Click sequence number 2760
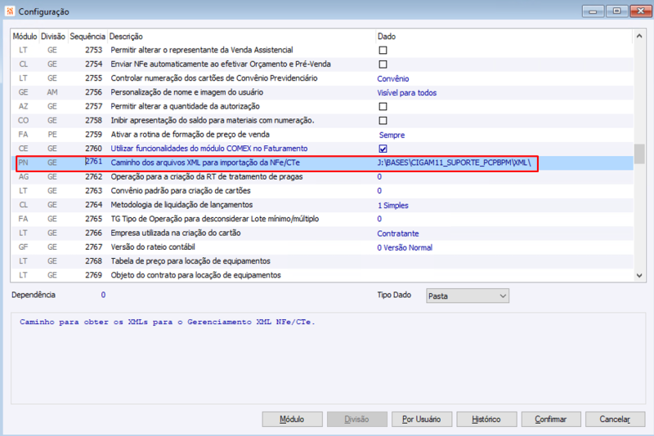Screen dimensions: 654x436 [94, 149]
